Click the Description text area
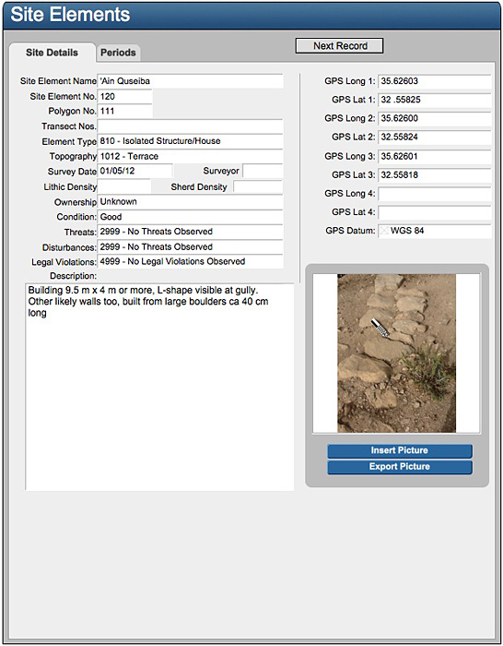The width and height of the screenshot is (503, 646). pyautogui.click(x=159, y=387)
